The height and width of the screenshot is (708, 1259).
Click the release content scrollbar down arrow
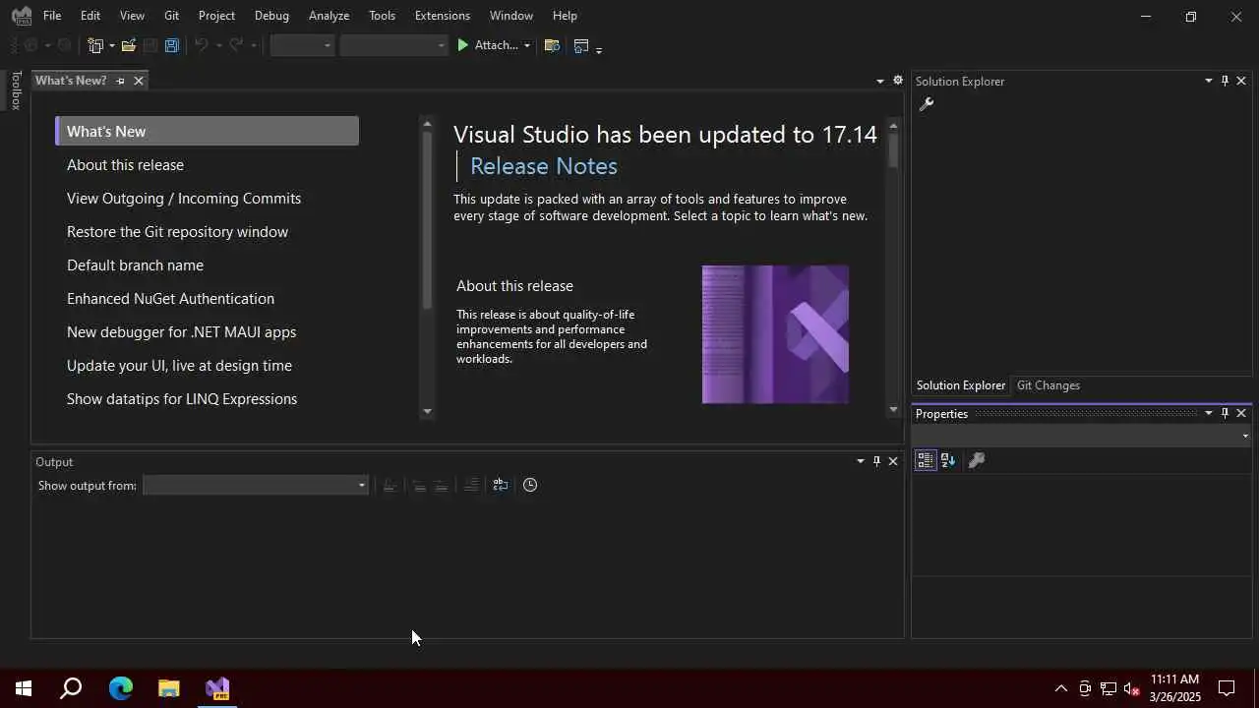pos(893,409)
